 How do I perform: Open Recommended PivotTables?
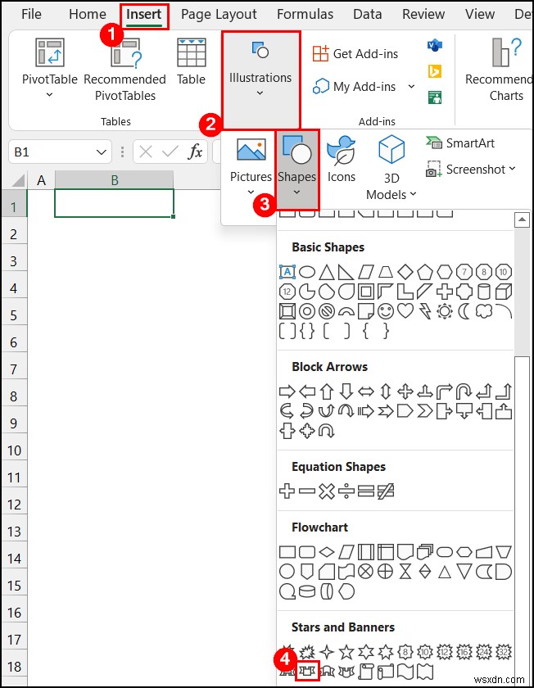click(x=125, y=70)
